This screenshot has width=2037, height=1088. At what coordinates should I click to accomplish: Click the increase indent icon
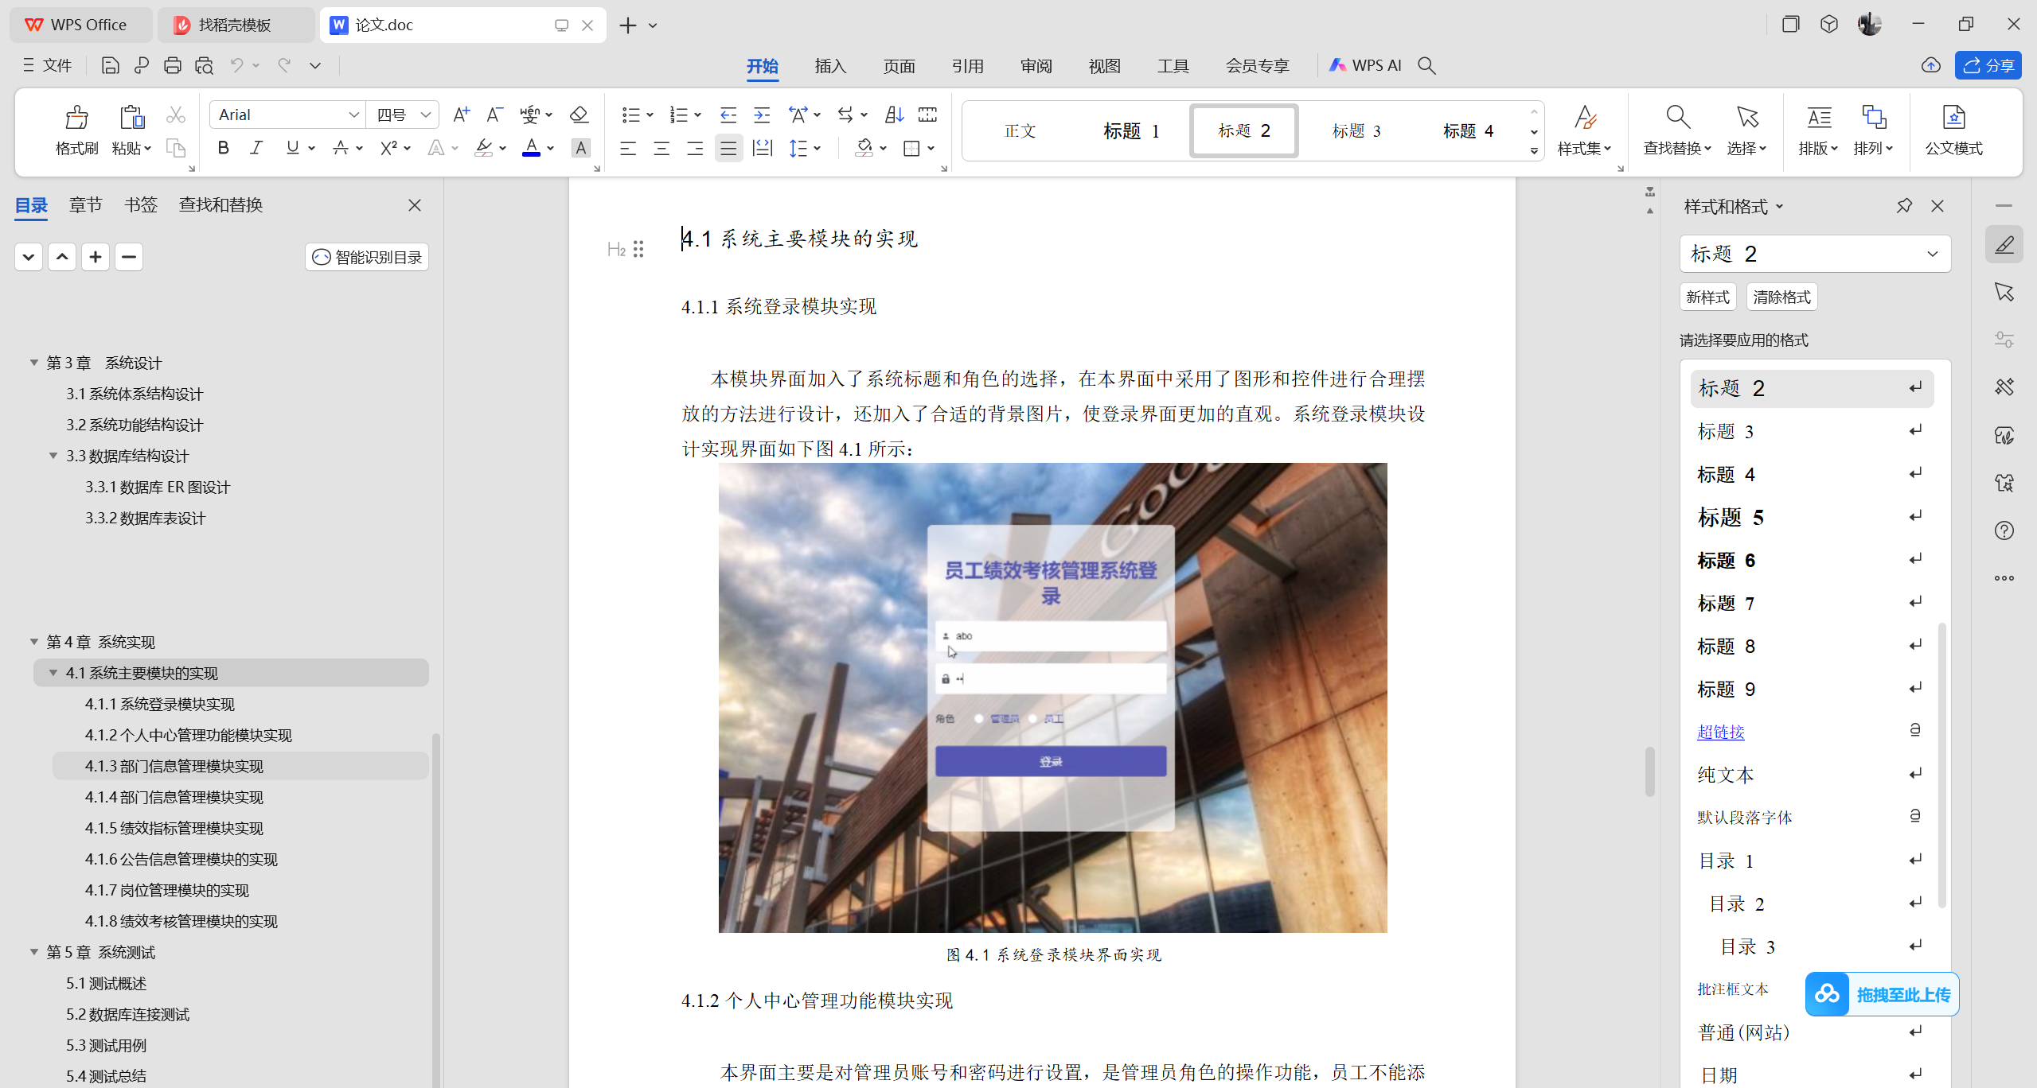762,115
